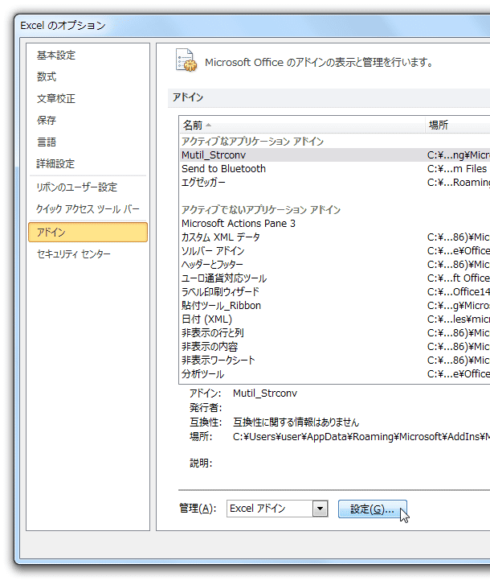Select 貼付ツール_Ribbon add-in
This screenshot has height=581, width=490.
coord(335,306)
